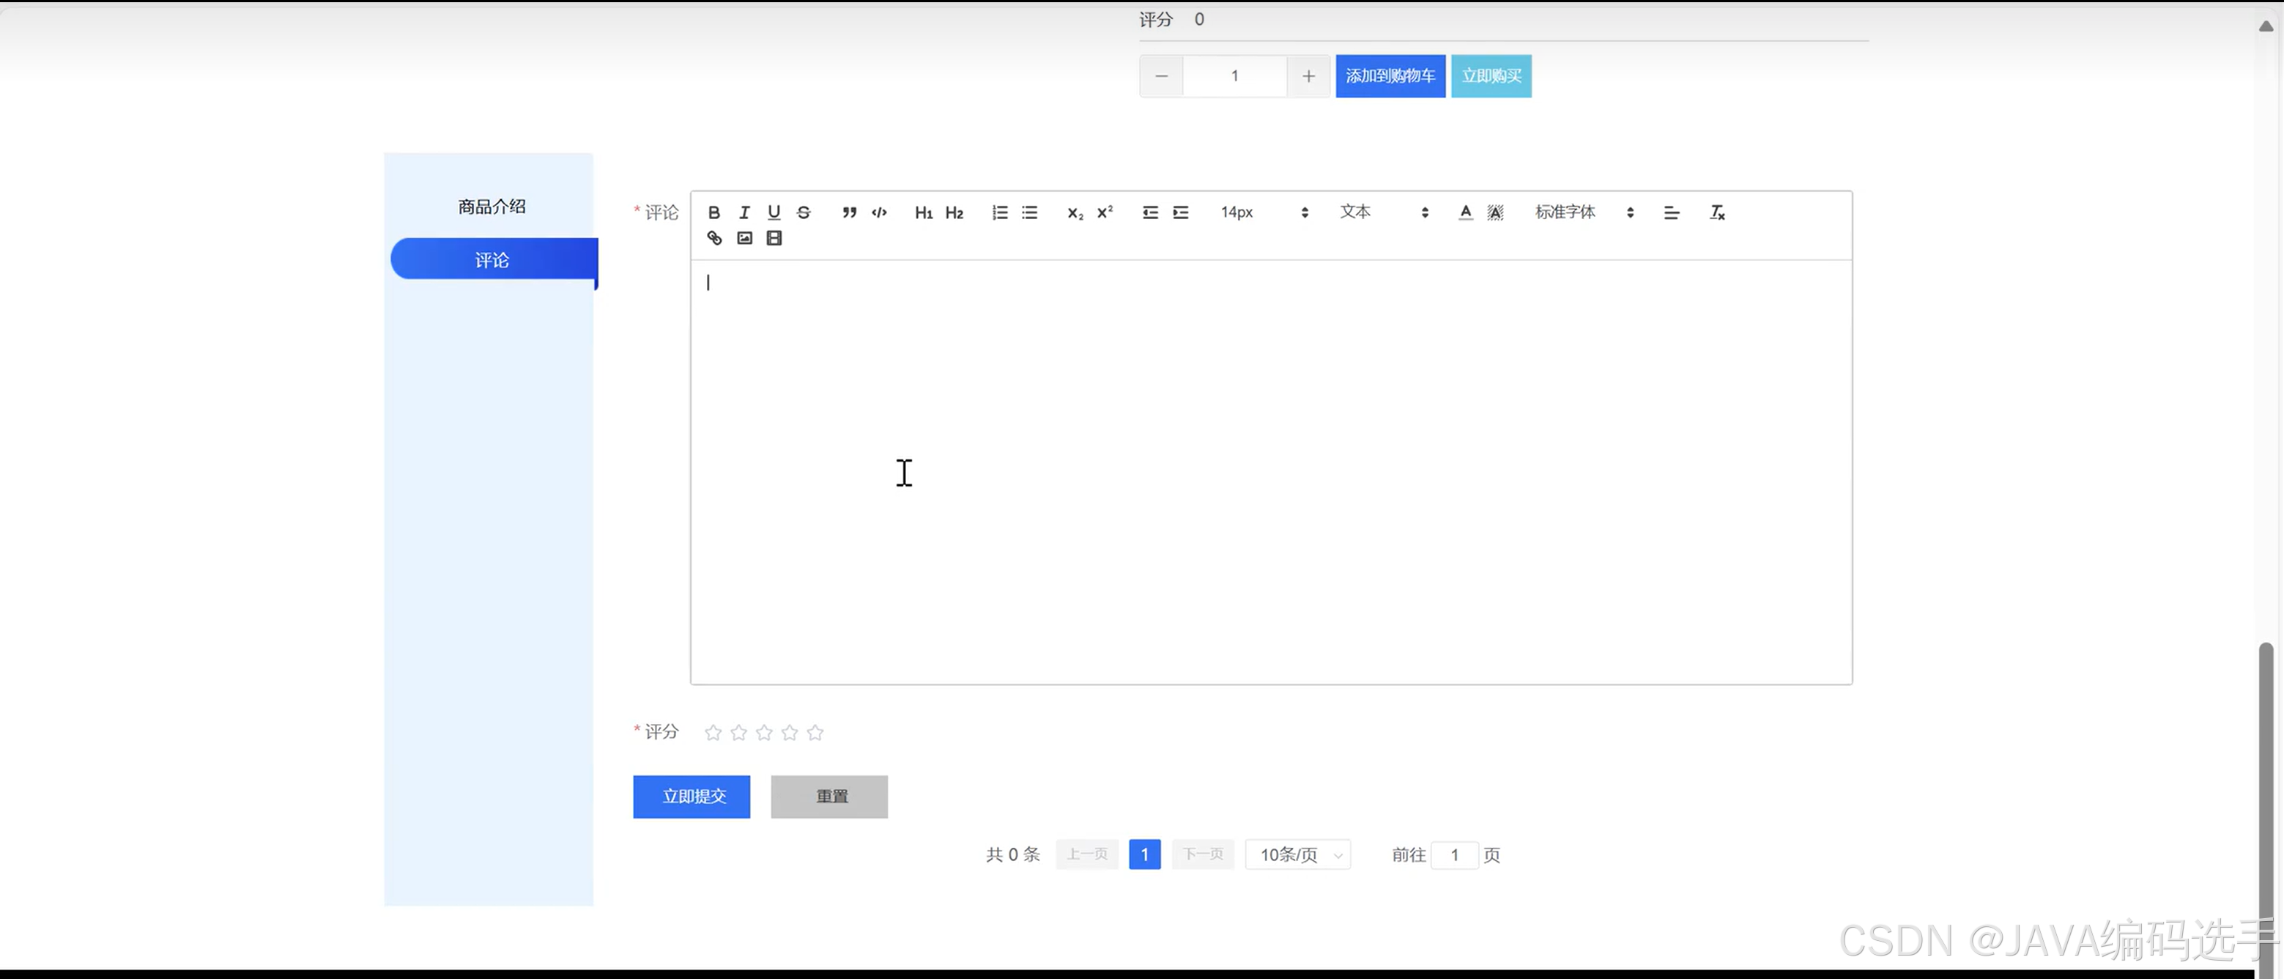Switch to the 评论 tab
Screen dimensions: 2284x979
coord(492,259)
